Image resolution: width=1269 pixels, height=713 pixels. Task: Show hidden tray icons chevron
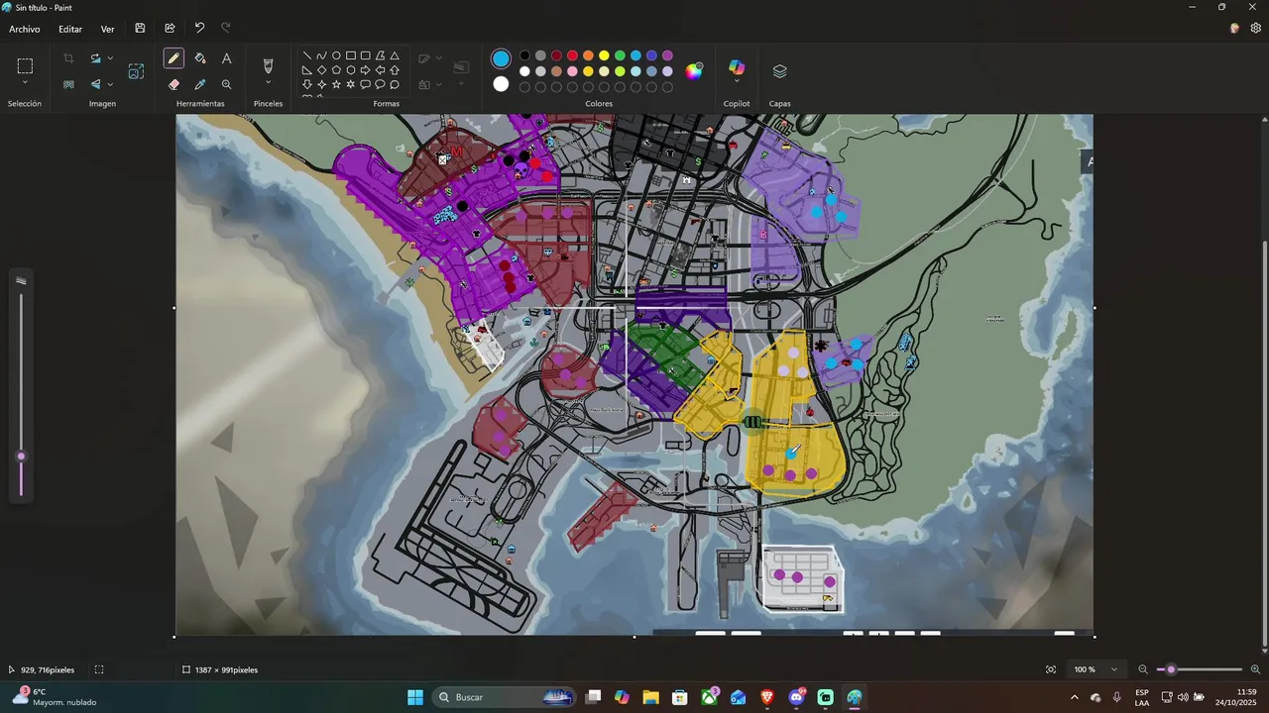tap(1074, 697)
